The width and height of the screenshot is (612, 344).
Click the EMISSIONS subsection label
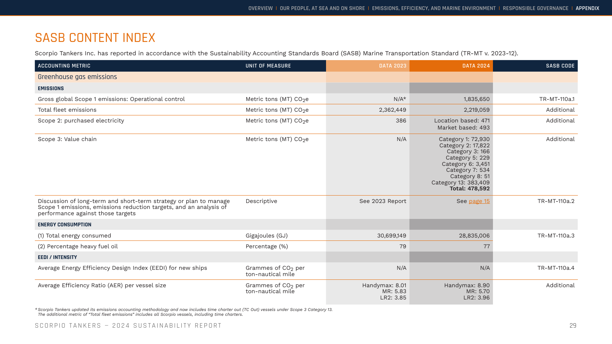pos(51,88)
